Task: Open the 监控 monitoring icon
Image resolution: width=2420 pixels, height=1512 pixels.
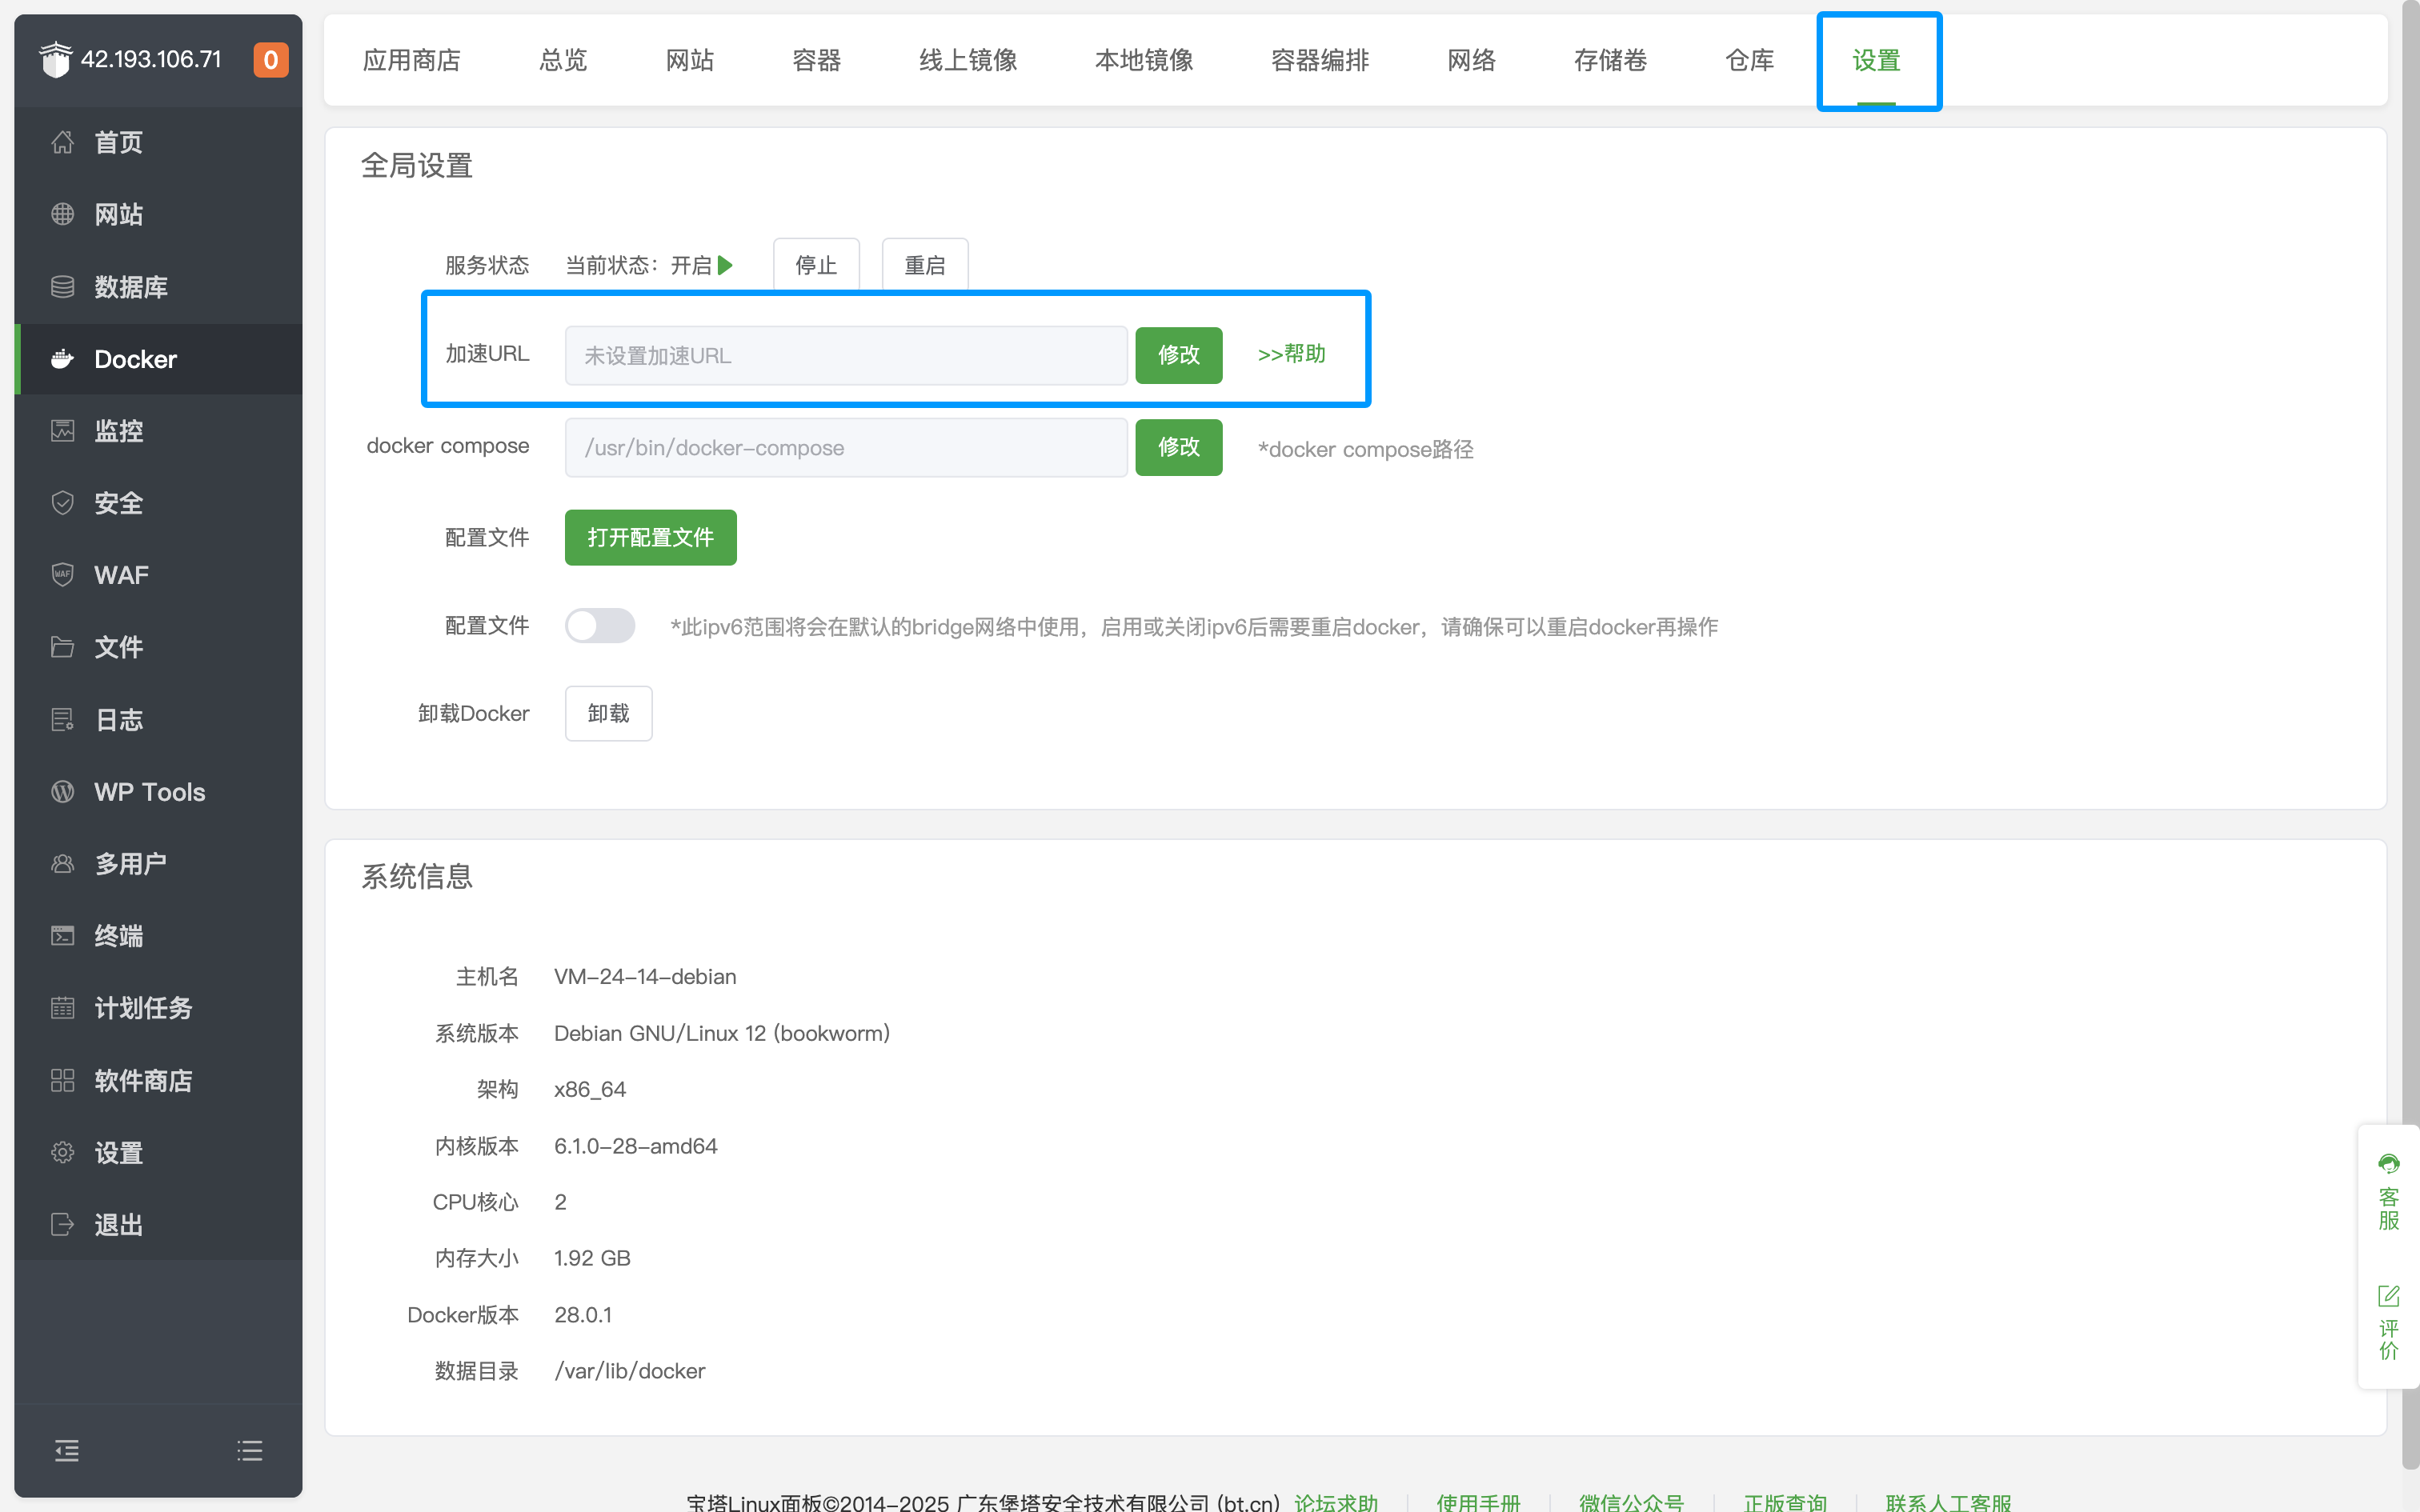Action: pos(62,431)
